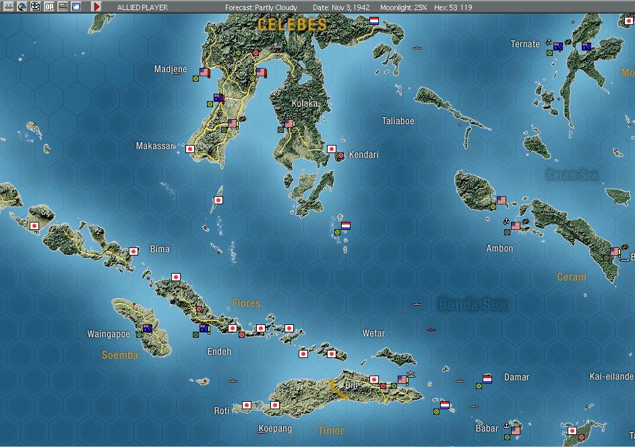Click the Ambon label
635x447 pixels.
pyautogui.click(x=500, y=248)
